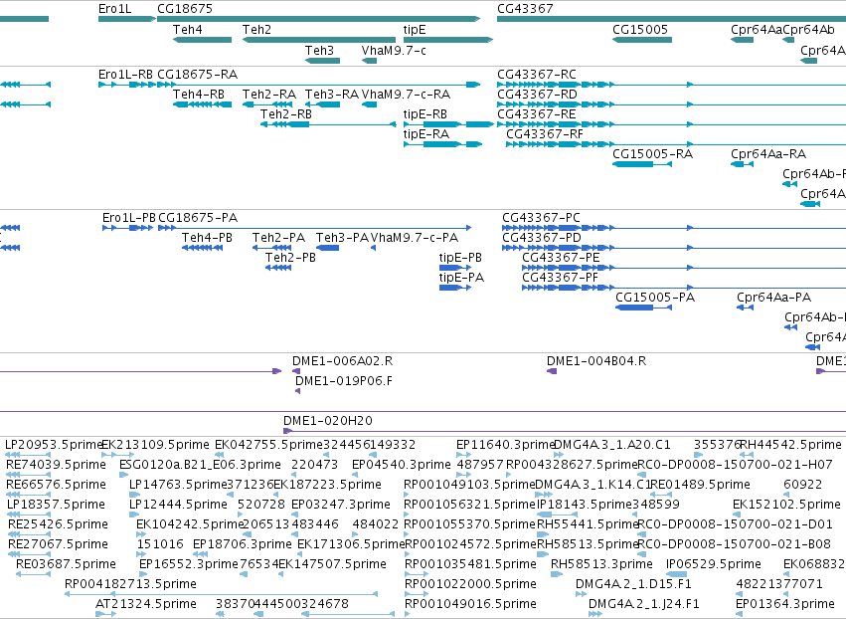Viewport: 846px width, 619px height.
Task: Click the VhaM9.7-c-RA transcript label
Action: [406, 95]
